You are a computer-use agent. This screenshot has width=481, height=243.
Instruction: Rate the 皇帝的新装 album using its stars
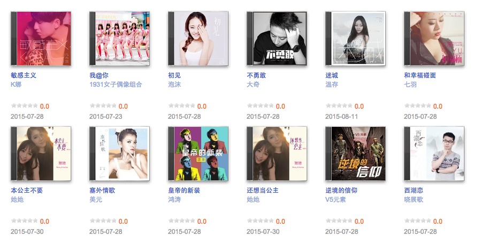[181, 221]
